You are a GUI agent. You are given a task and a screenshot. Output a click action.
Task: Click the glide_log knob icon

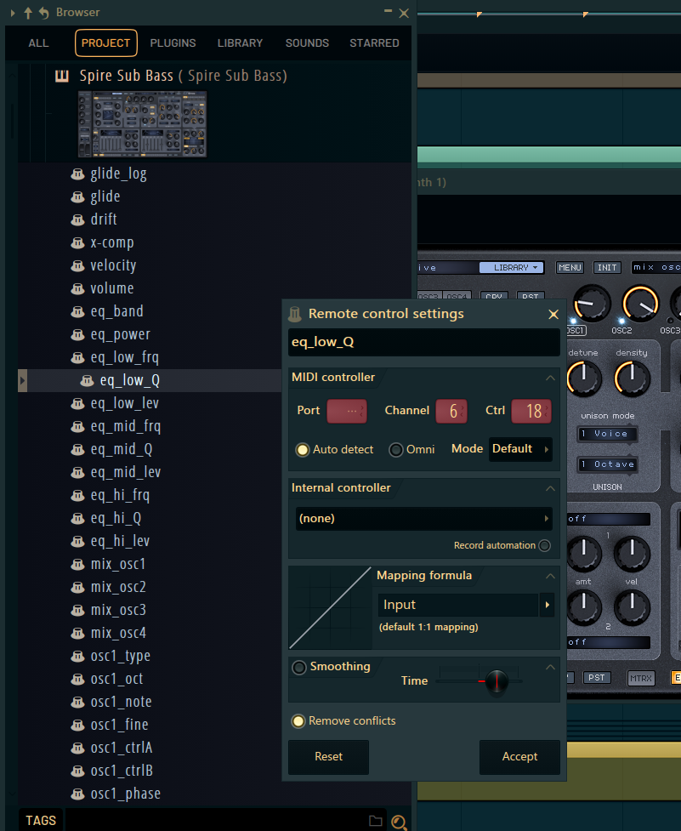click(x=78, y=174)
